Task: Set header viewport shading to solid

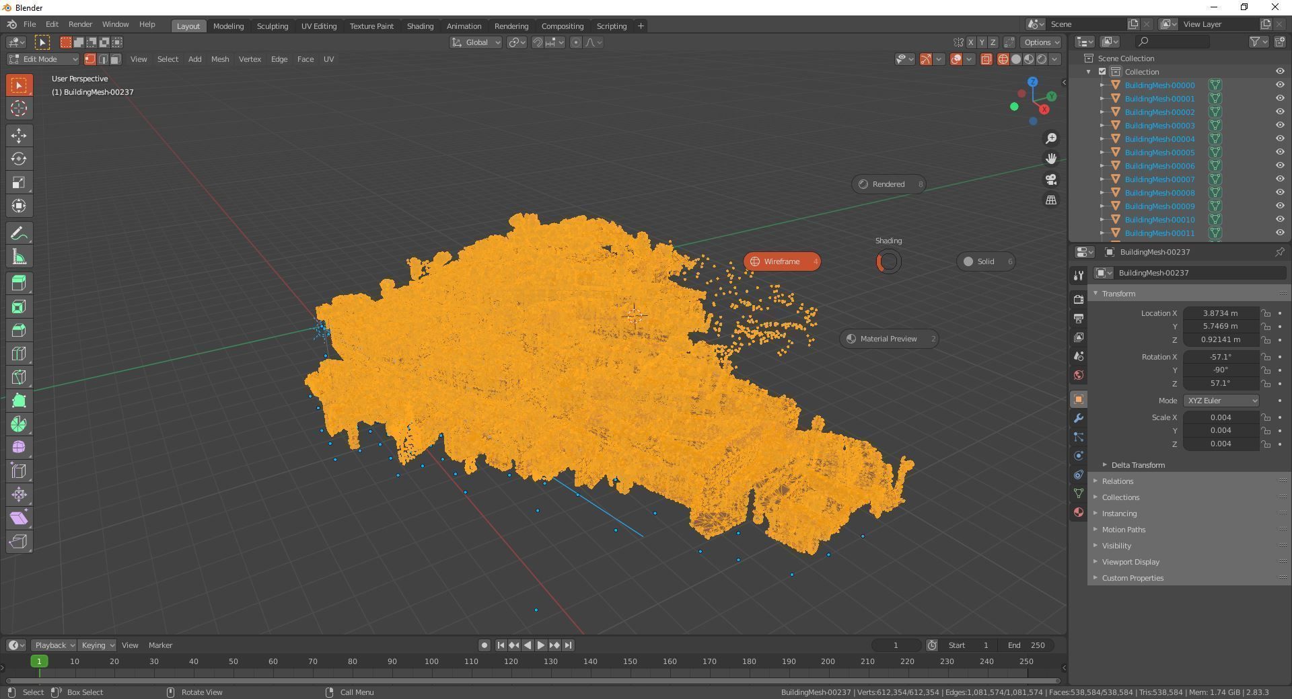Action: tap(1016, 59)
